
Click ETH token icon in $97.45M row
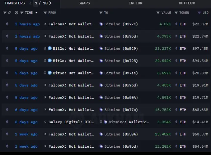coord(176,48)
